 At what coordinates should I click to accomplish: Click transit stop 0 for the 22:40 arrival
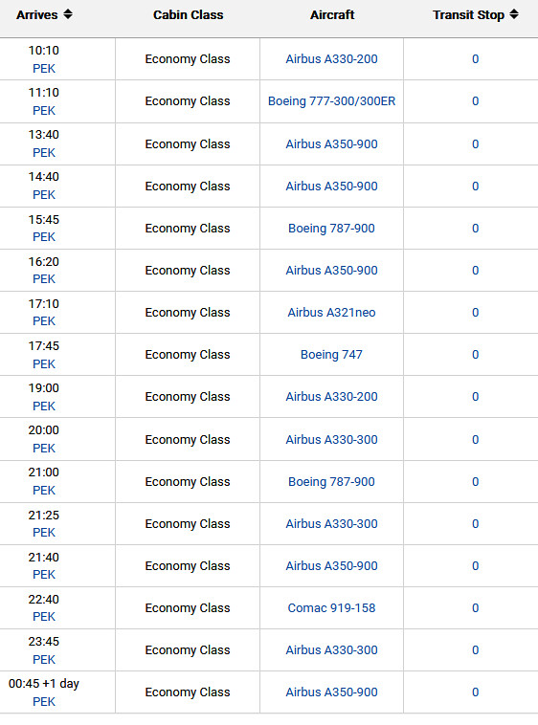(x=475, y=608)
